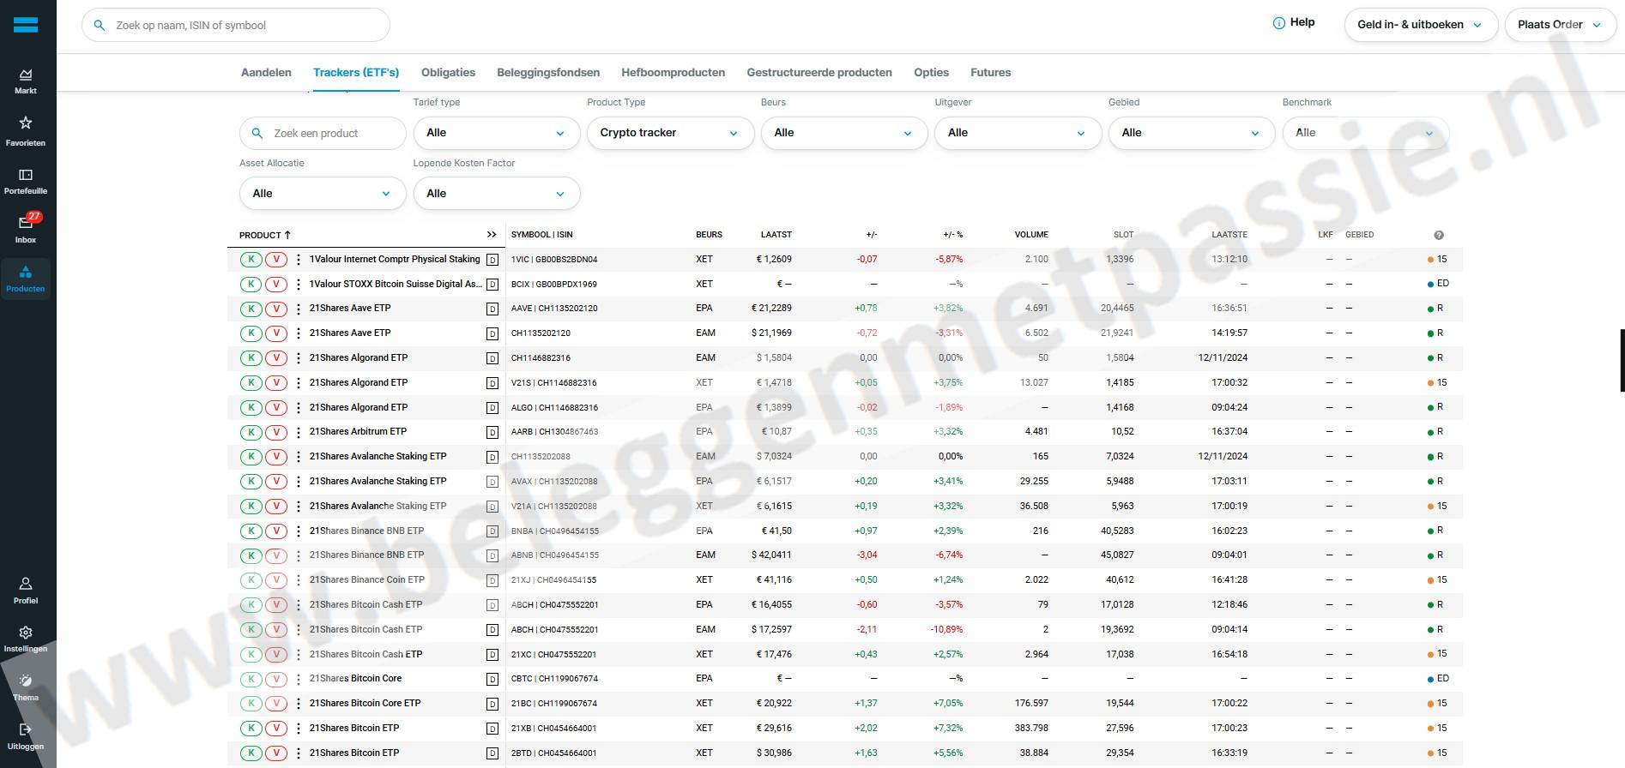Sort table by PRODUCT column header
Viewport: 1625px width, 768px height.
coord(264,235)
